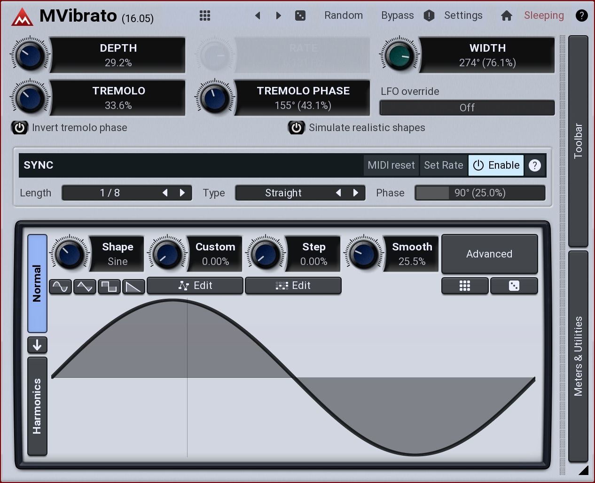Open the presets grid icon in header
This screenshot has width=595, height=483.
[x=204, y=16]
